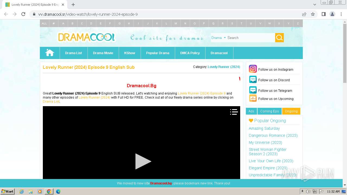Open Windows Media Player from the taskbar
This screenshot has height=195, width=347.
(x=40, y=191)
